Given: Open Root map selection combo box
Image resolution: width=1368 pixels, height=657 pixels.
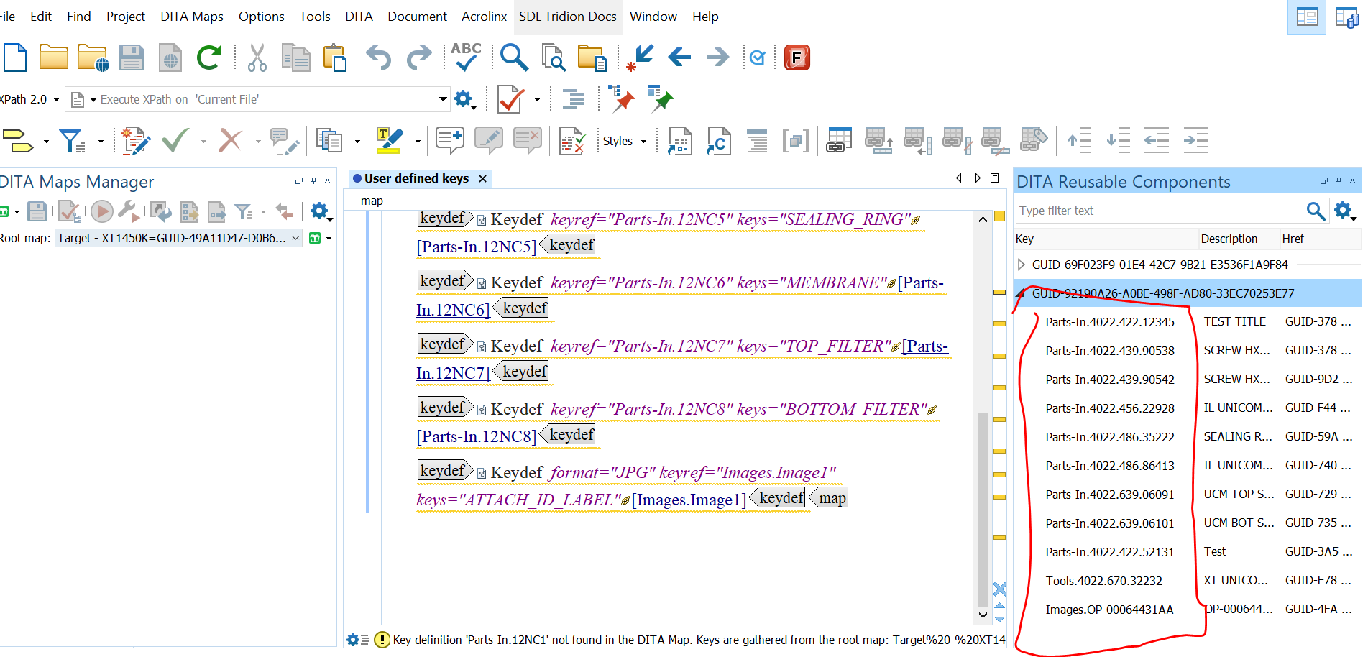Looking at the screenshot, I should coord(178,238).
